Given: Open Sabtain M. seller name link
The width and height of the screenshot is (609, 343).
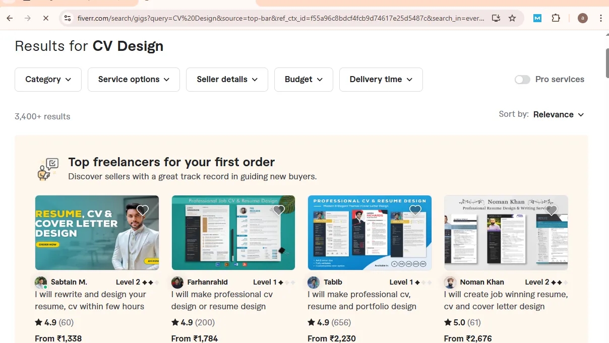Looking at the screenshot, I should (69, 282).
